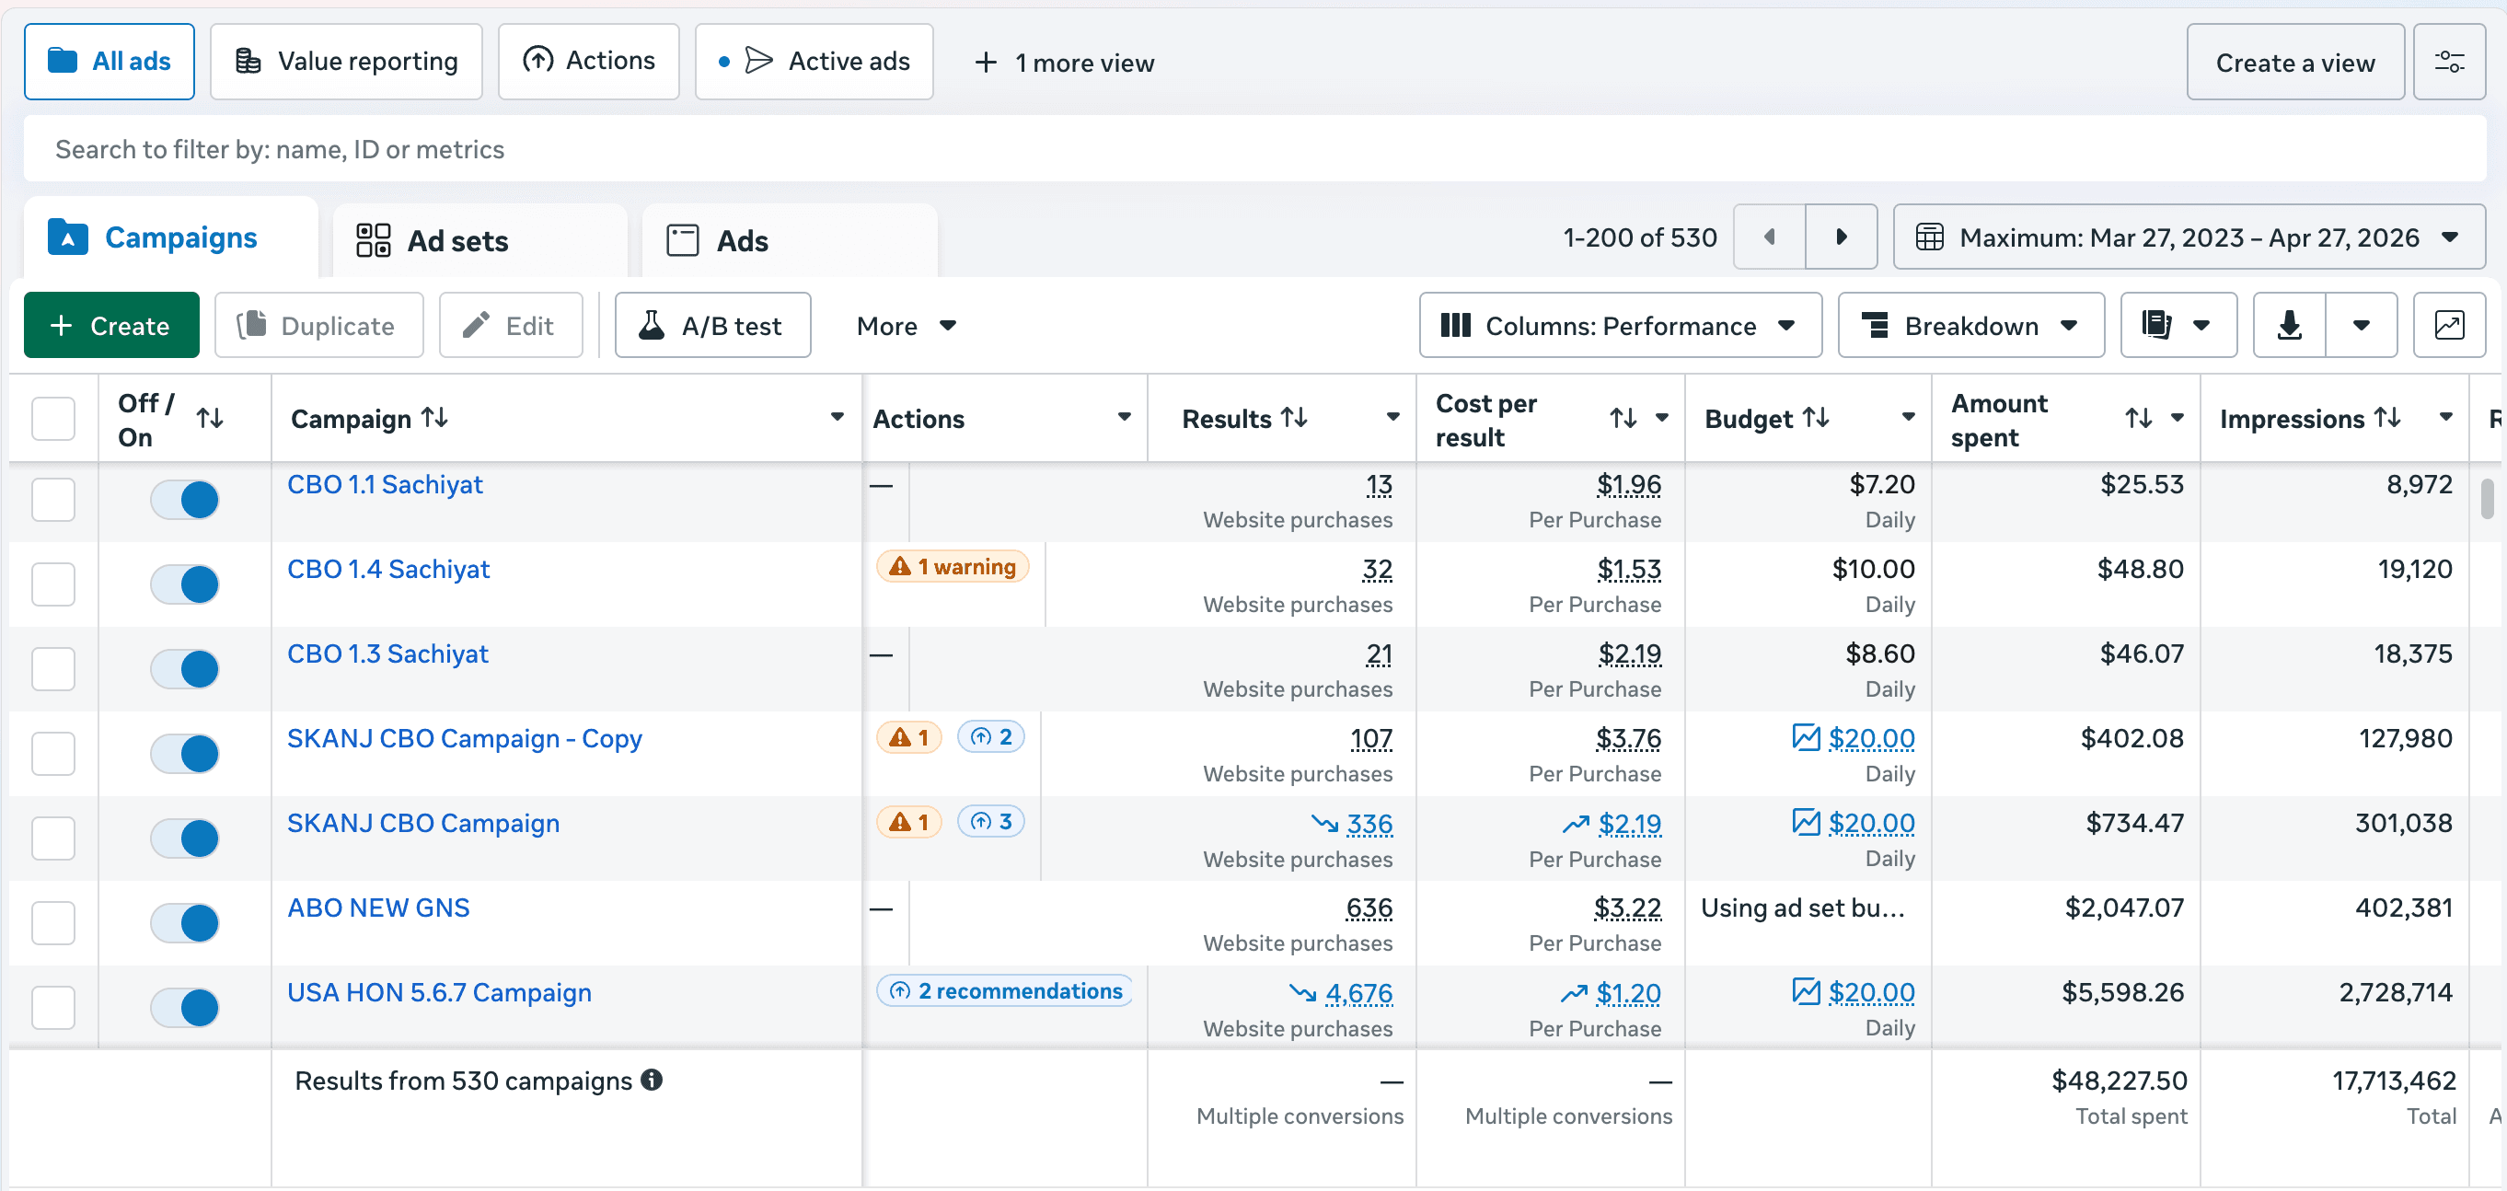Open the Value reporting view
2507x1191 pixels.
(346, 63)
